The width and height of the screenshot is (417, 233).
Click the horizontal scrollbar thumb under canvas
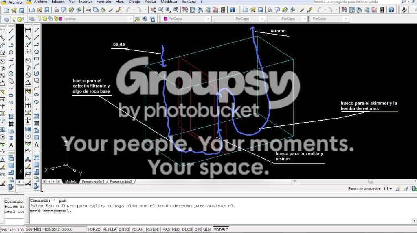(371, 181)
